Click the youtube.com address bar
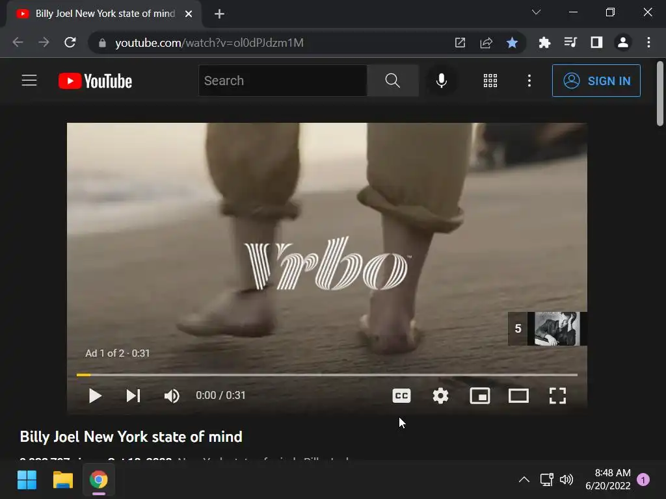This screenshot has height=499, width=666. pos(209,43)
